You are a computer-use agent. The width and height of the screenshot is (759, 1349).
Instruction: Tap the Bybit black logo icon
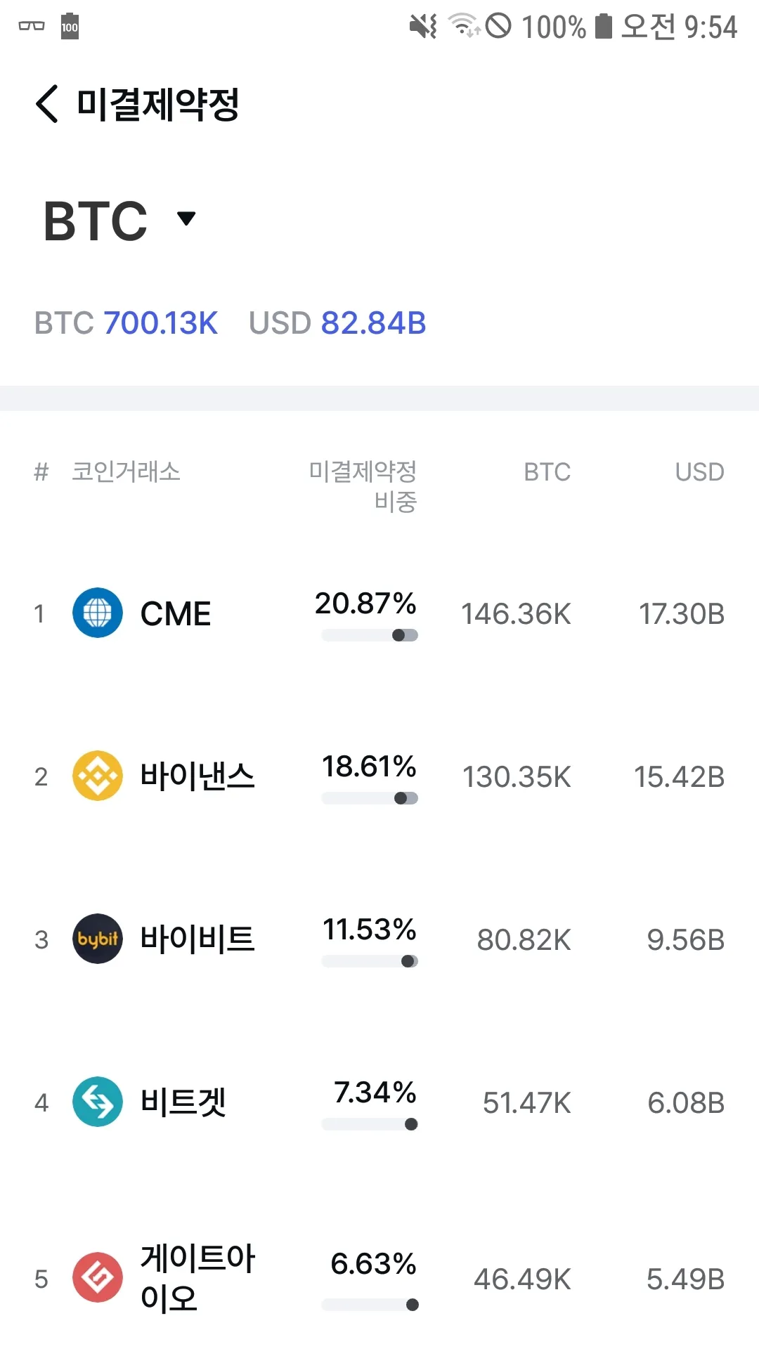coord(98,939)
